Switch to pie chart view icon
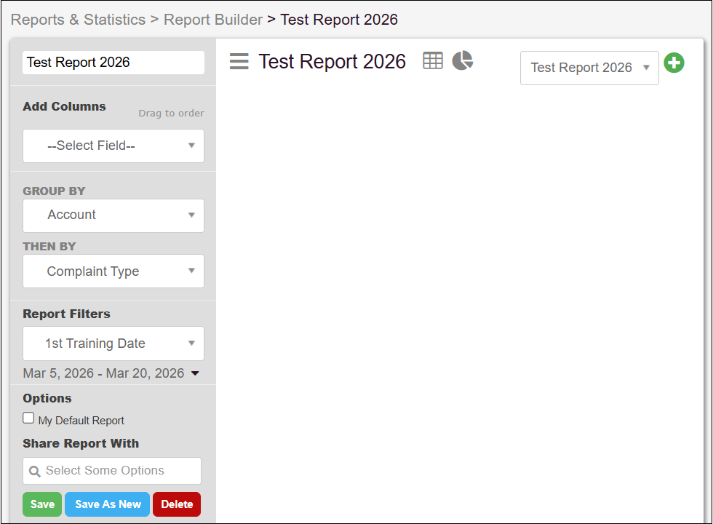 tap(463, 60)
